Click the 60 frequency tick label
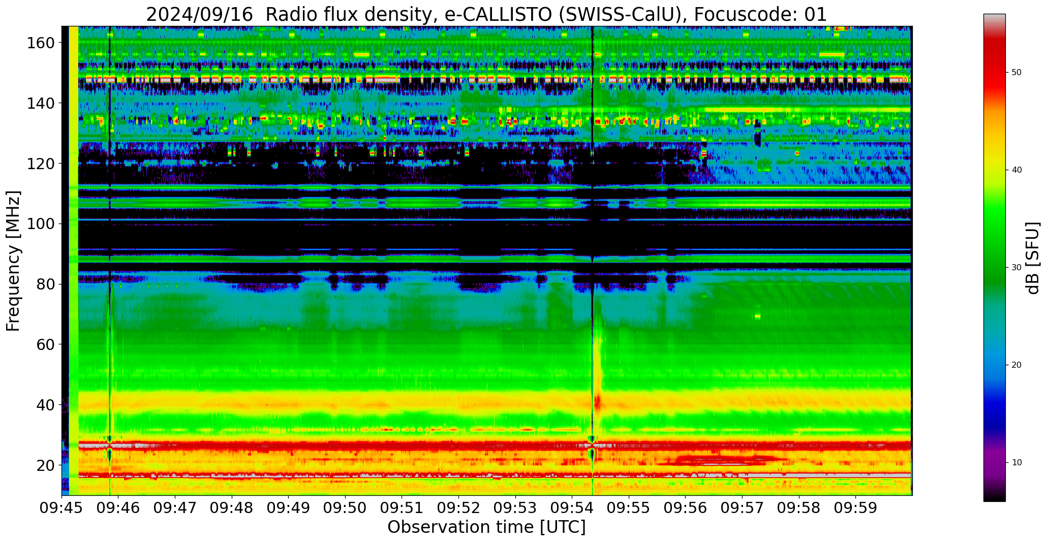 pos(45,344)
